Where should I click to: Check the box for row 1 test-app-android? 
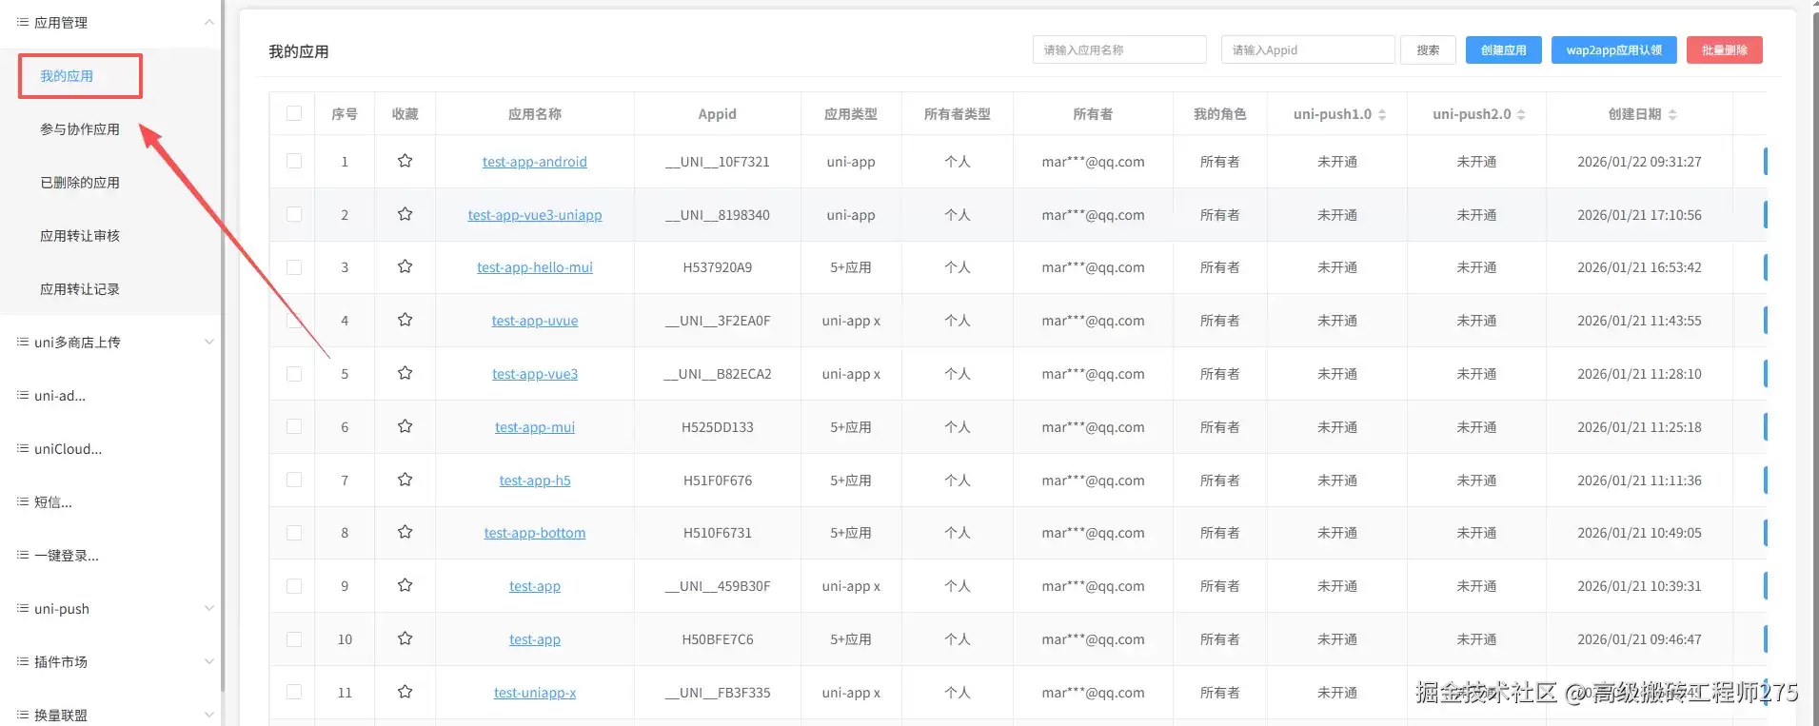coord(294,161)
